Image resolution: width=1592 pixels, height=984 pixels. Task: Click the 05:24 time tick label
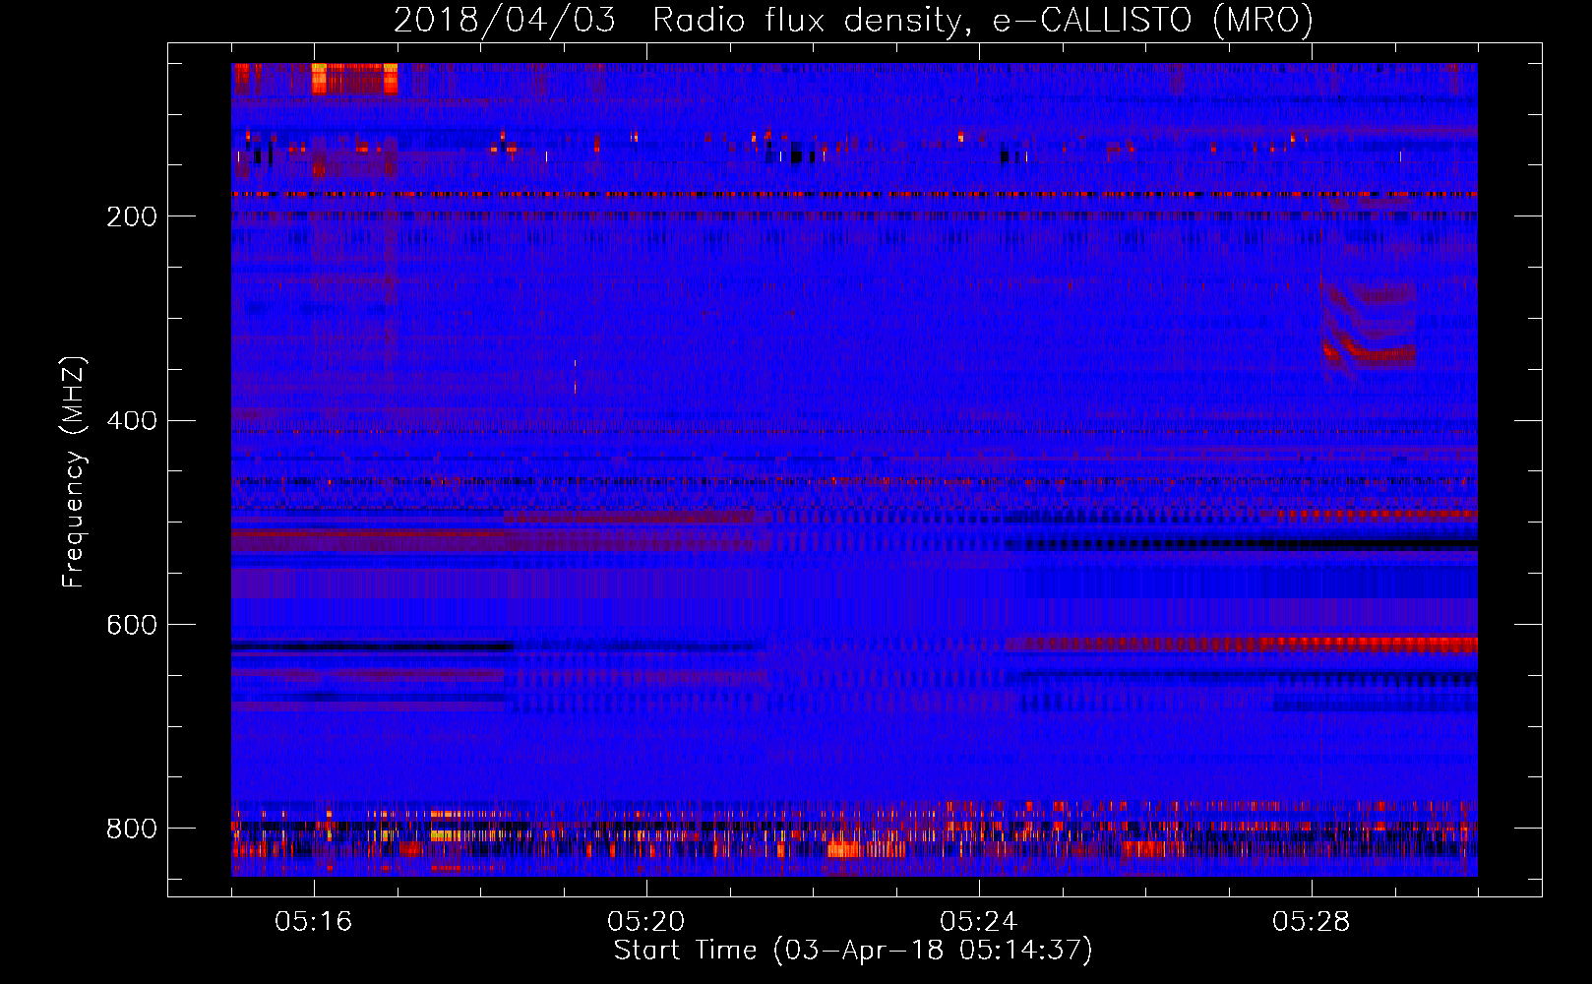(979, 922)
